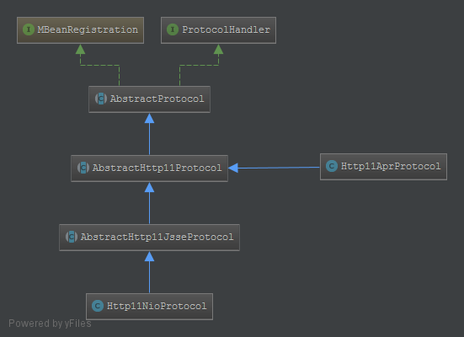This screenshot has height=337, width=464.
Task: Select the AbstractHttp11JsseProtocol class node
Action: (x=149, y=238)
